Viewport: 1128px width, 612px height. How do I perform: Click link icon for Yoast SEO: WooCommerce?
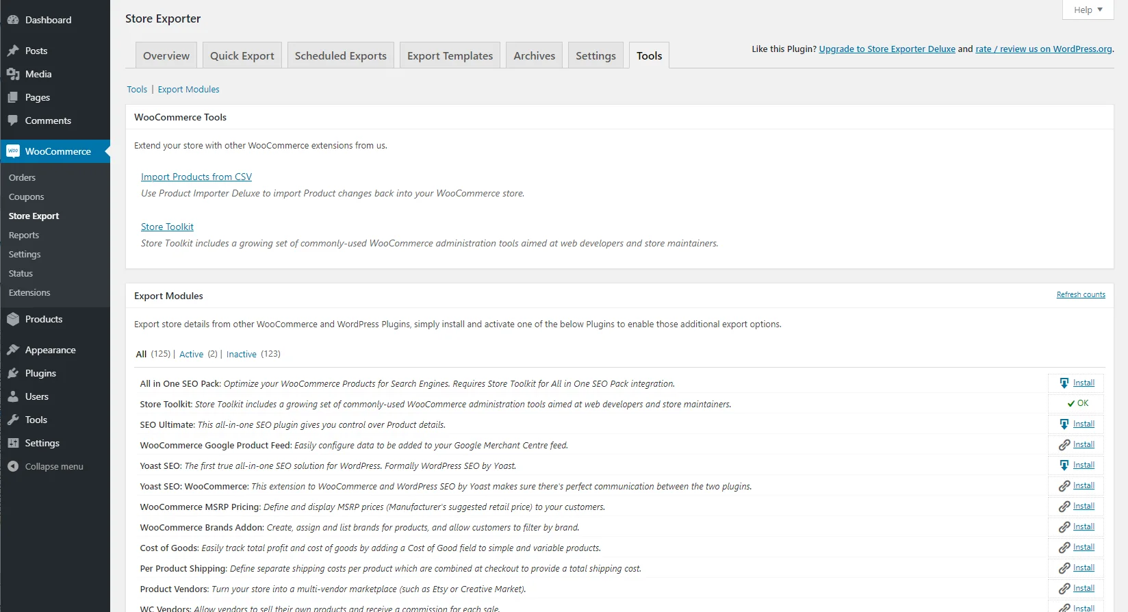(x=1064, y=486)
